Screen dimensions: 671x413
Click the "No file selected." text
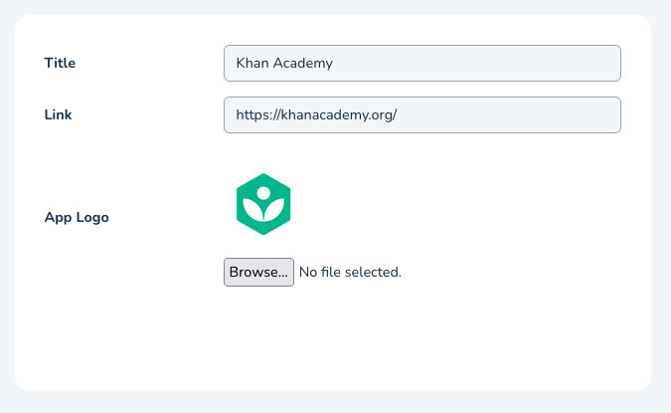[350, 272]
